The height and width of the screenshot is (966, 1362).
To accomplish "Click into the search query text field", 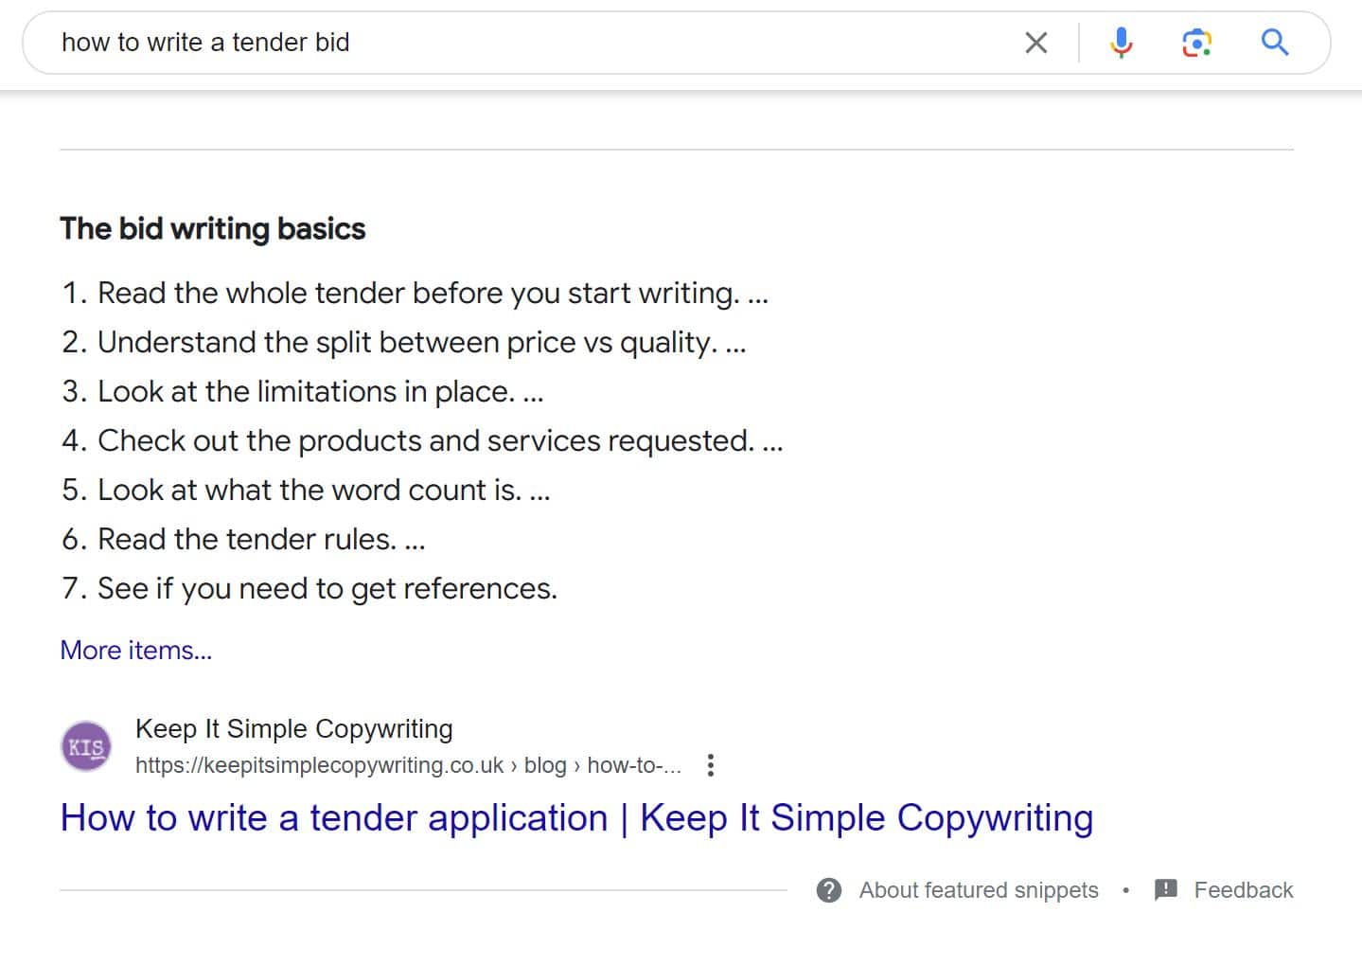I will tap(530, 43).
